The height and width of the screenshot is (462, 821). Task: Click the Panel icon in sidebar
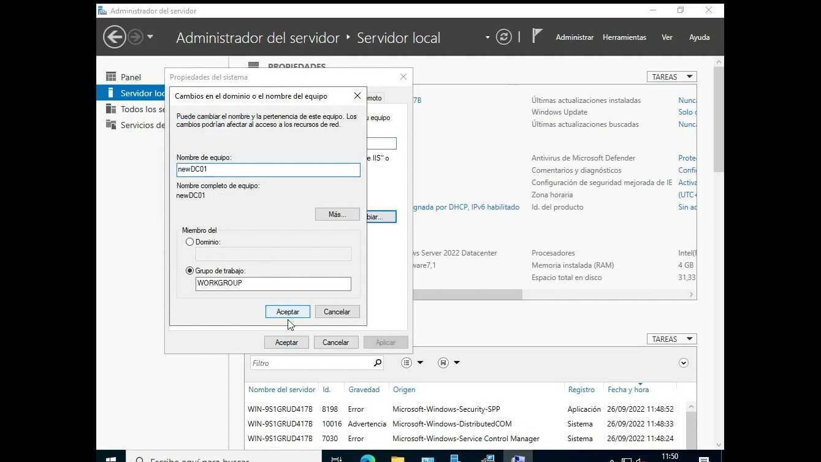tap(111, 77)
